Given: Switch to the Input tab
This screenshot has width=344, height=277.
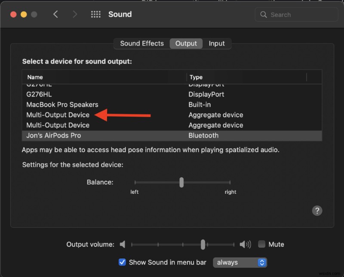Looking at the screenshot, I should (217, 43).
